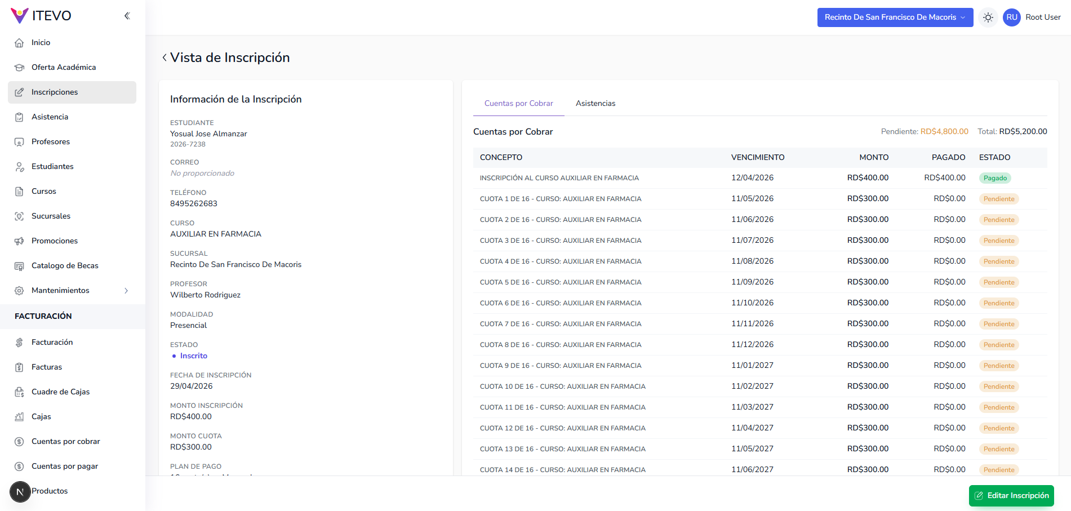Go back using Vista de Inscripción arrow
1071x511 pixels.
tap(165, 57)
